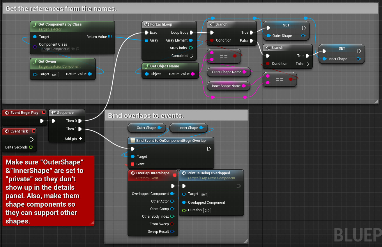Click the red Event pin on Bind Event node
This screenshot has height=247, width=382.
point(133,164)
